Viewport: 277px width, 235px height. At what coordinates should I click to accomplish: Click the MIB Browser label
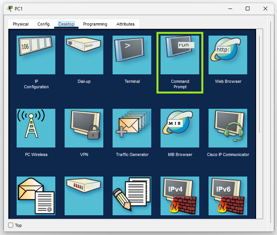point(180,154)
